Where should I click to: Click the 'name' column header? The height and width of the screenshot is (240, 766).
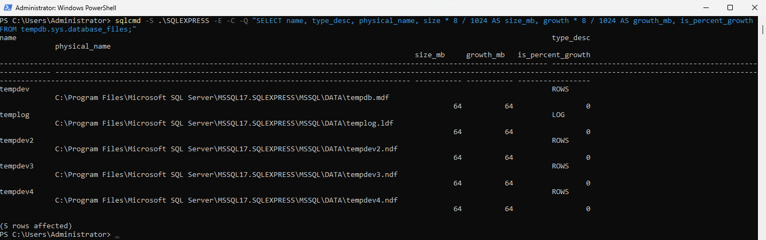(9, 38)
